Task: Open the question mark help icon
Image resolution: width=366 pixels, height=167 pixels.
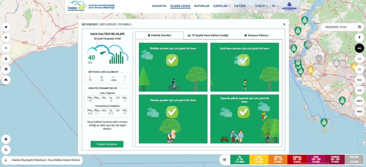Action: 6,139
